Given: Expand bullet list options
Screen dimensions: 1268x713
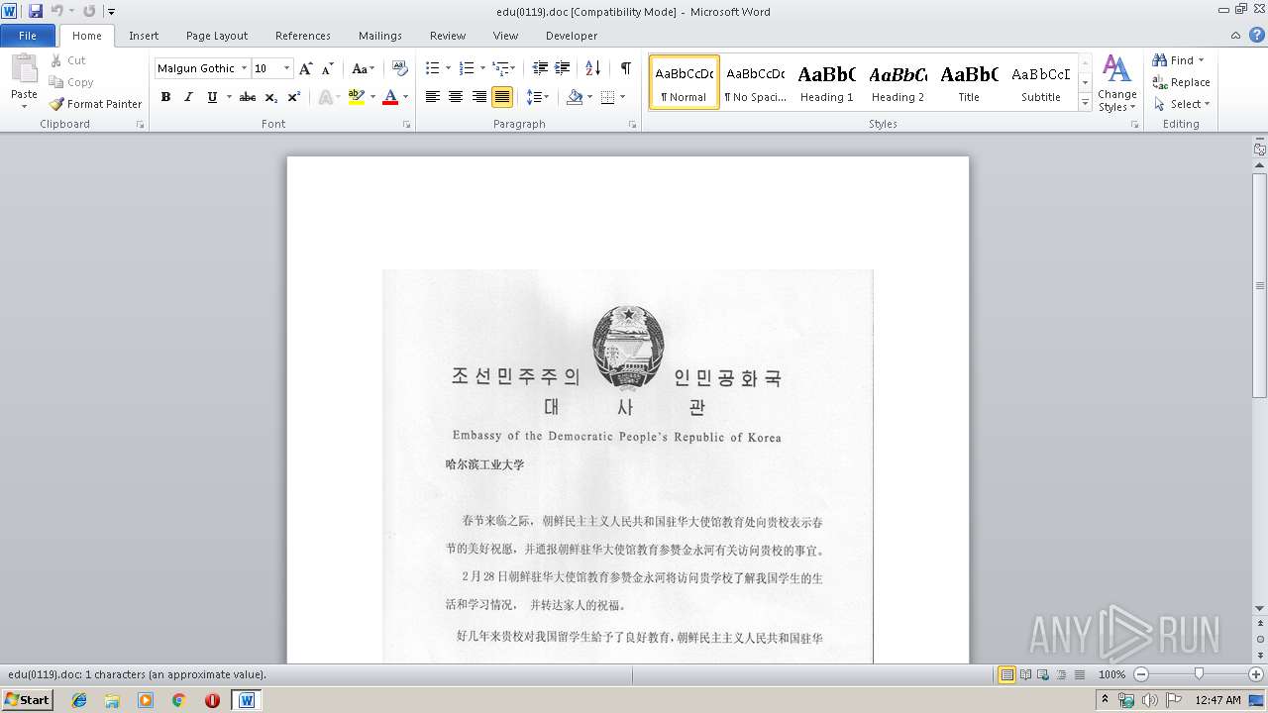Looking at the screenshot, I should click(x=448, y=68).
